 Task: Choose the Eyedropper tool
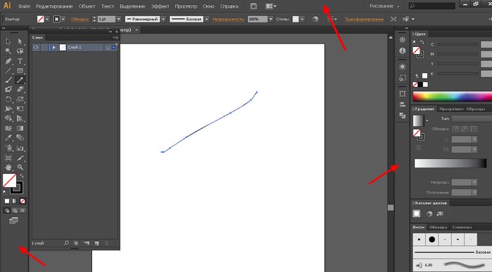[8, 137]
